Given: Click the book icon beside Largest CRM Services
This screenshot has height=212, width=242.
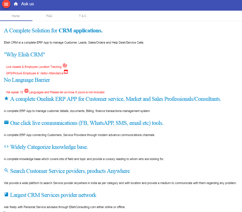Looking at the screenshot, I should [x=6, y=194].
